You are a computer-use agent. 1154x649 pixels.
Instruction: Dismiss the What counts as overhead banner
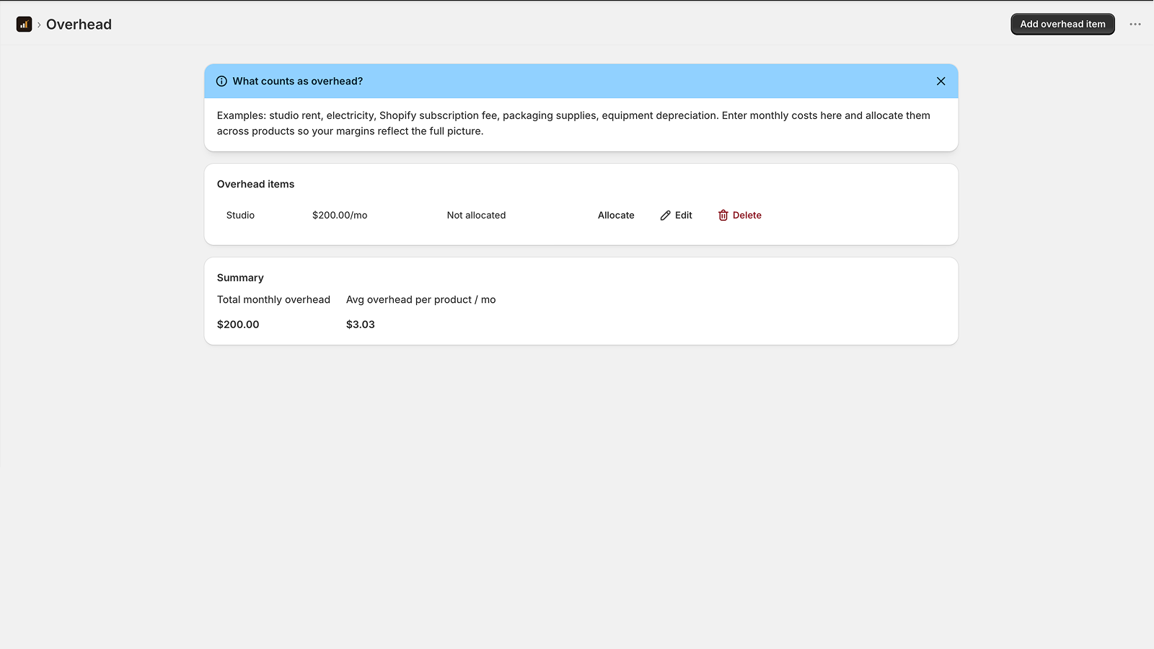click(941, 81)
